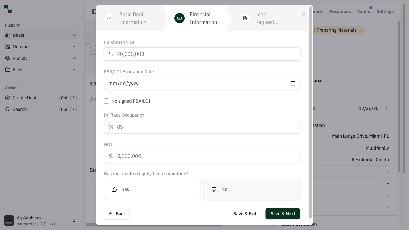This screenshot has height=230, width=409.
Task: Click the Lev logo in the top corner
Action: (x=7, y=9)
